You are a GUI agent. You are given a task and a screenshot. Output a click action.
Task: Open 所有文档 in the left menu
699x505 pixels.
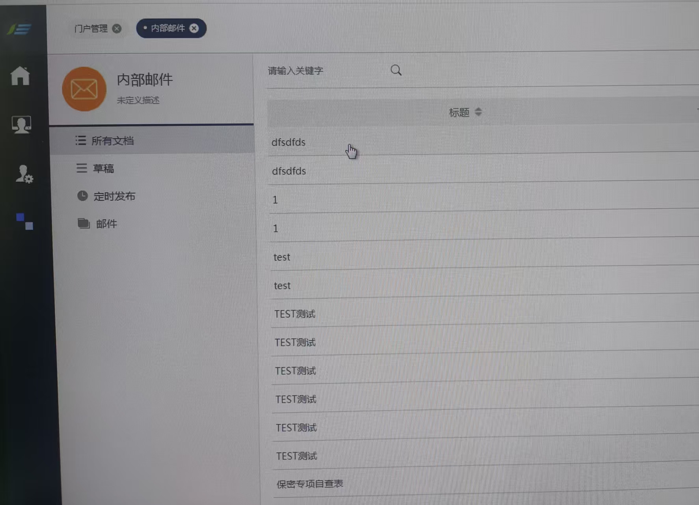pos(113,140)
